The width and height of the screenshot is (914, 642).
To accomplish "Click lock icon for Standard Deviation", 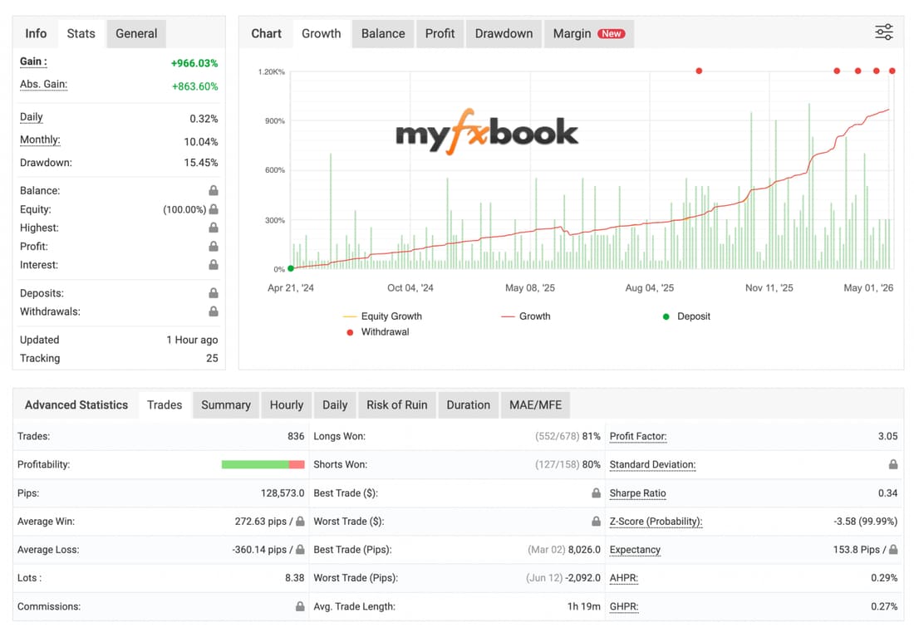I will (x=892, y=464).
